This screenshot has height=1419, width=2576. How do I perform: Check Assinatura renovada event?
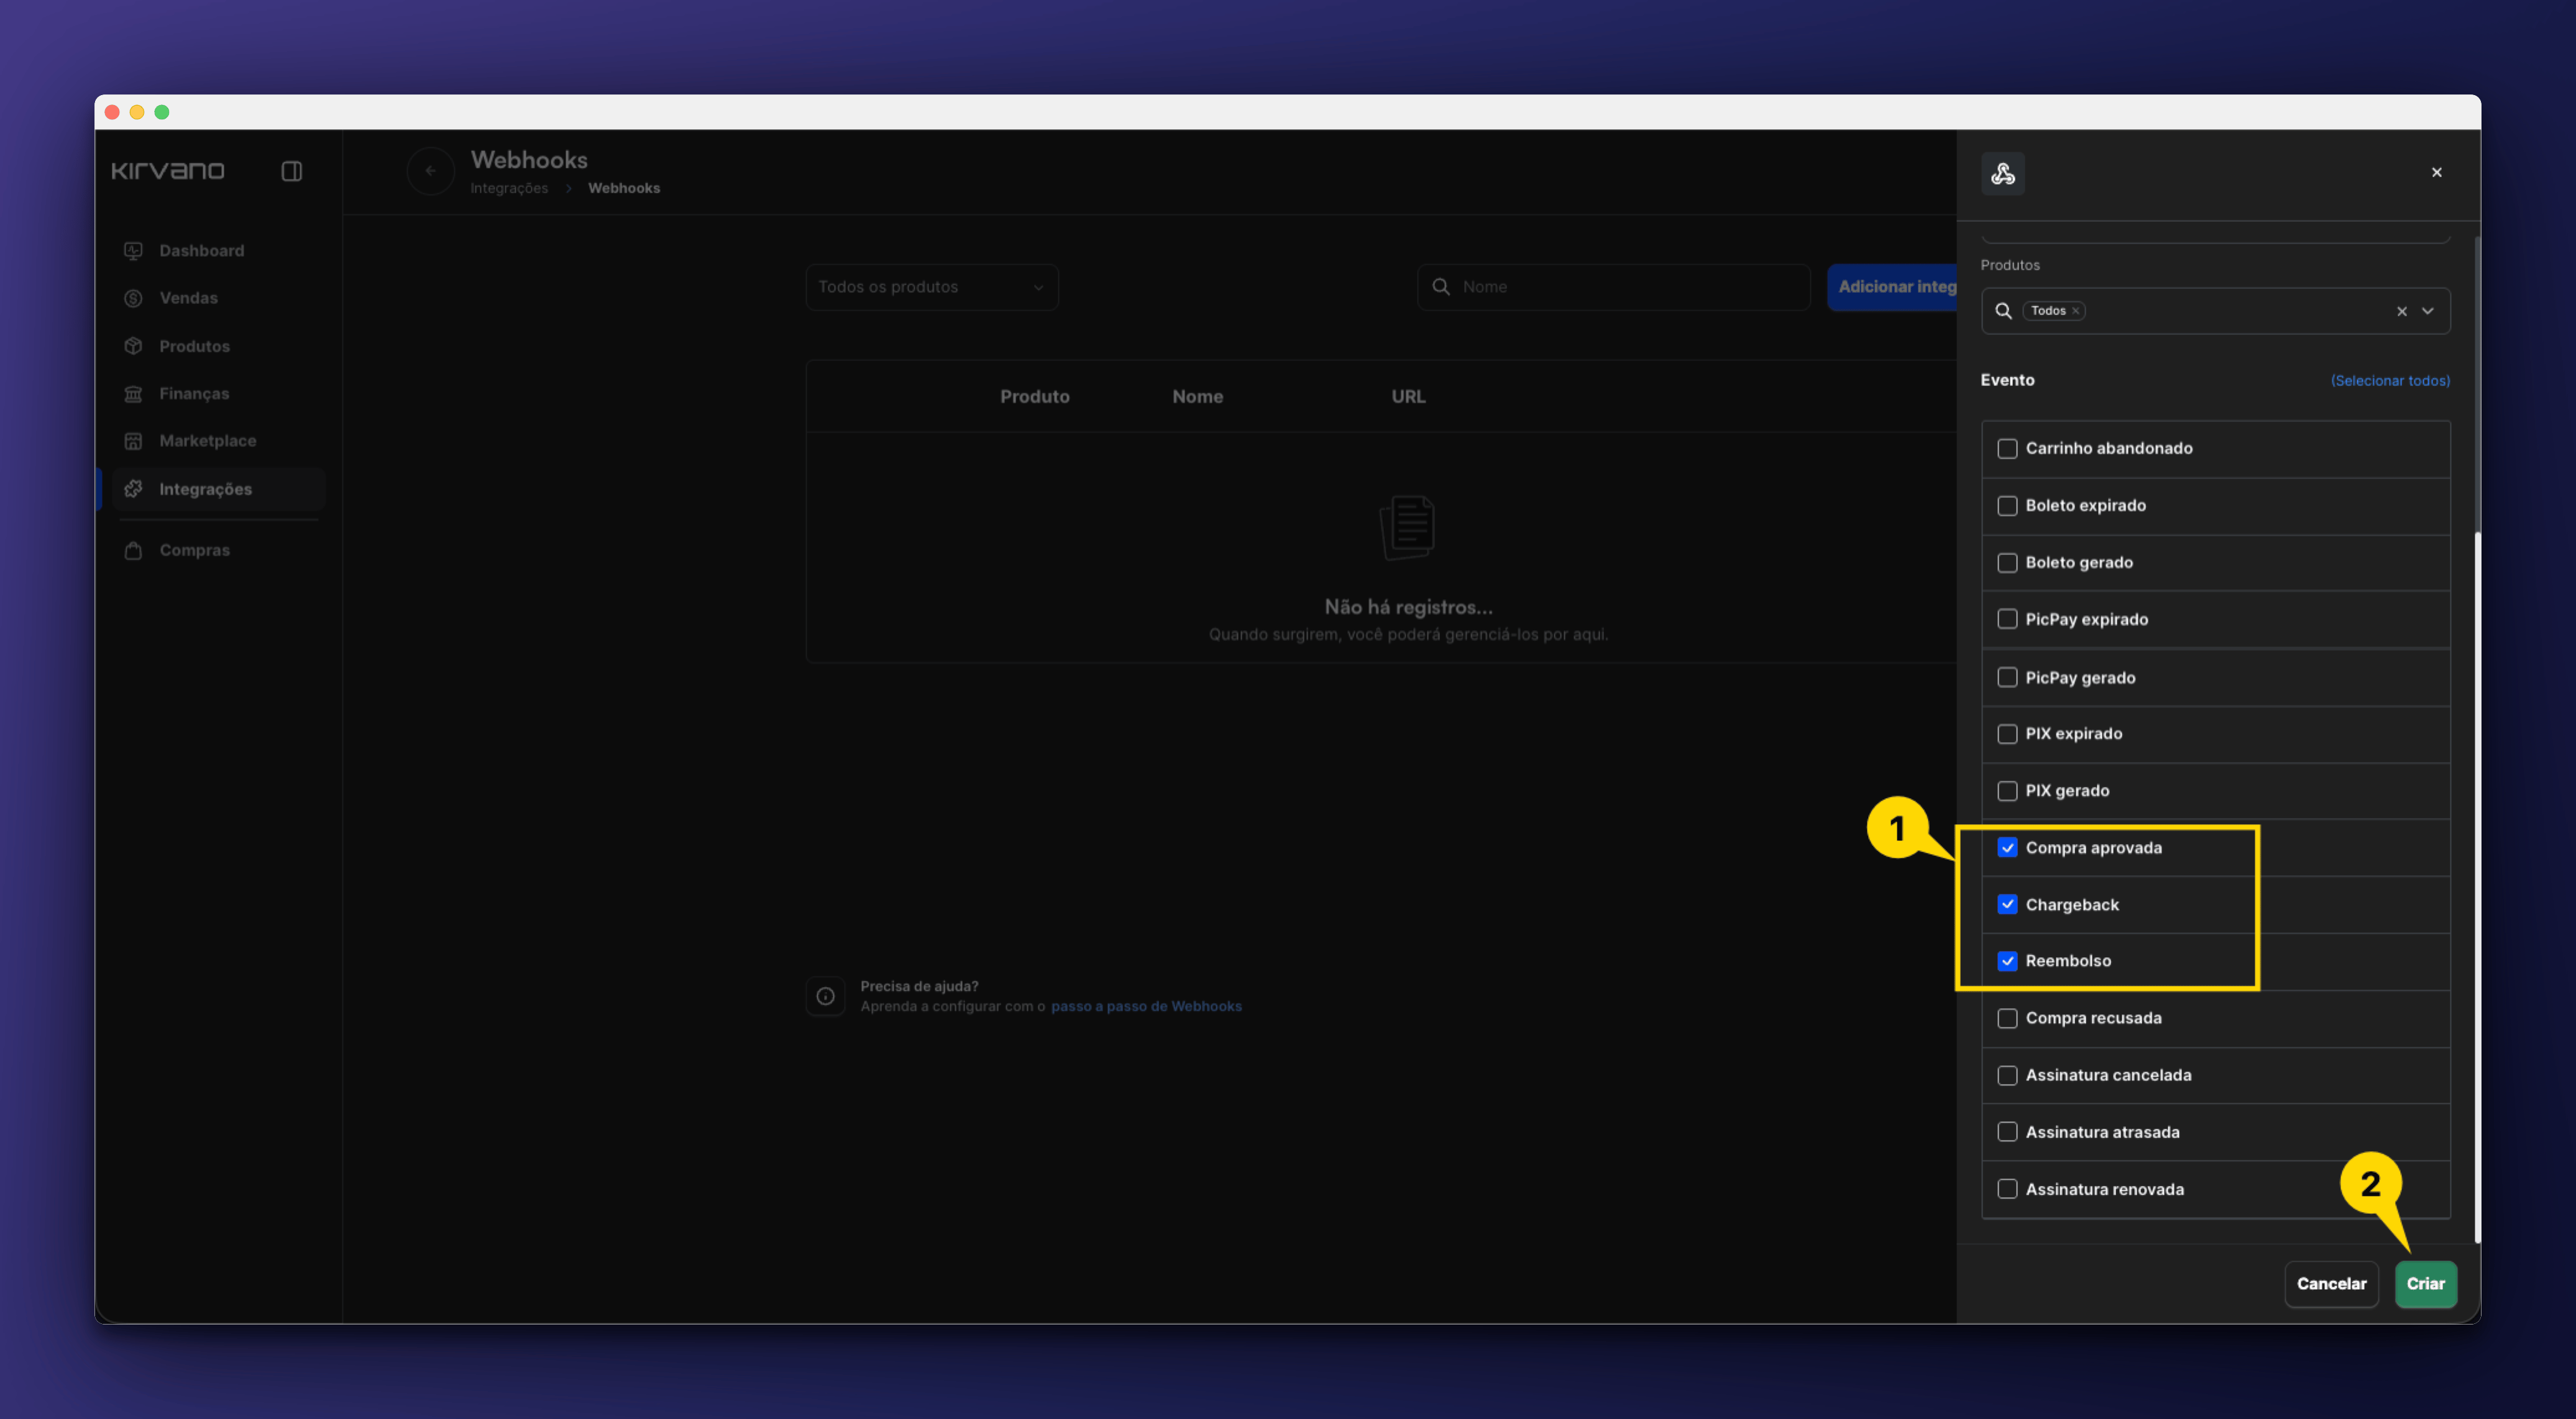pos(2007,1189)
